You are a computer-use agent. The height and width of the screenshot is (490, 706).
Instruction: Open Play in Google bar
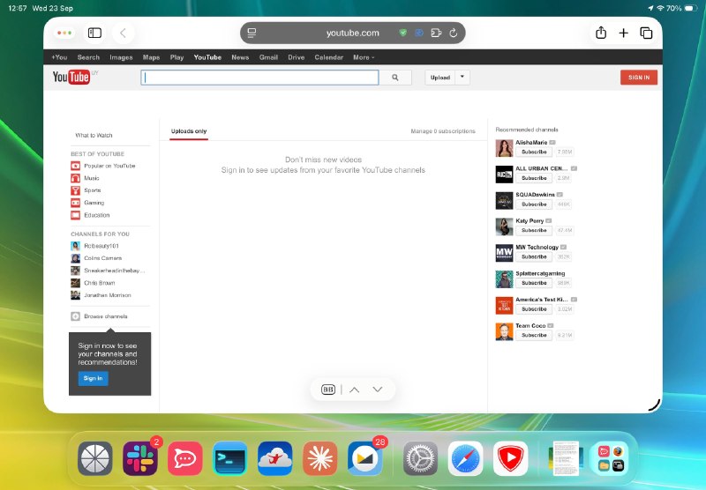pyautogui.click(x=177, y=57)
